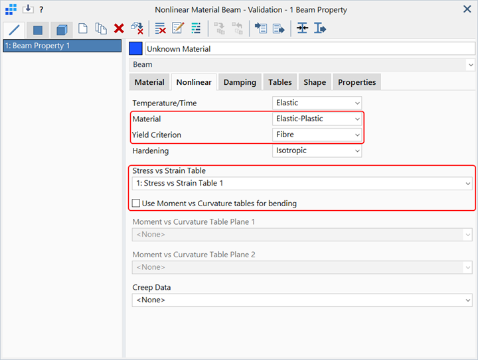Image resolution: width=478 pixels, height=360 pixels.
Task: Select 1: Beam Property 1 in list
Action: coord(62,46)
